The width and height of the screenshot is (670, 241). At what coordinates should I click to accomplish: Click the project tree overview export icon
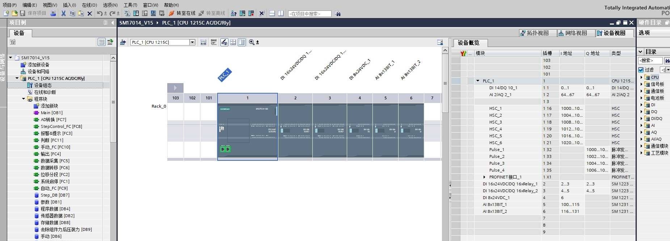tap(110, 42)
